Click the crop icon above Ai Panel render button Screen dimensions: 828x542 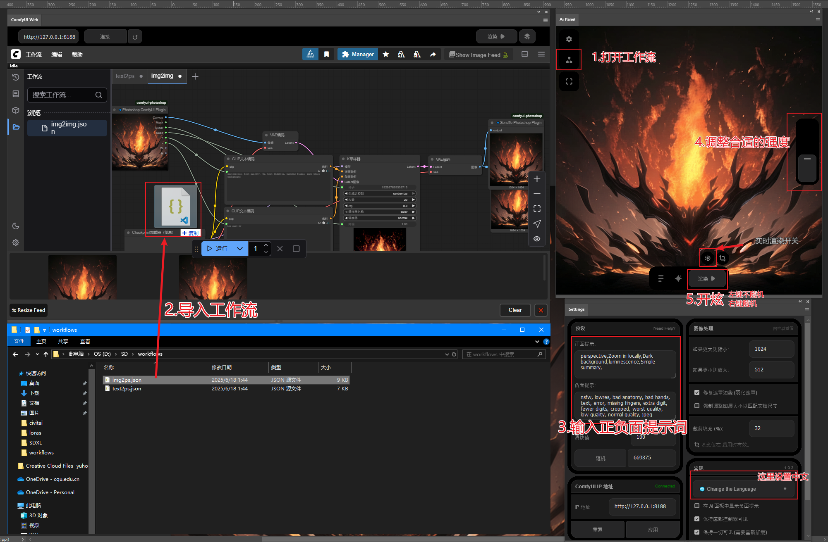coord(723,258)
